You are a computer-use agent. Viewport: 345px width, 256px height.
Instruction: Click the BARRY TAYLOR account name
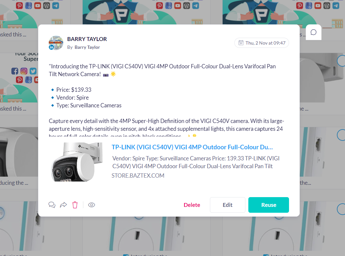click(87, 39)
